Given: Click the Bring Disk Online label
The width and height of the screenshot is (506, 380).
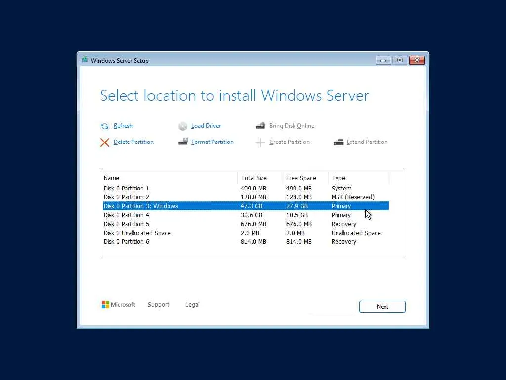Looking at the screenshot, I should (x=292, y=126).
